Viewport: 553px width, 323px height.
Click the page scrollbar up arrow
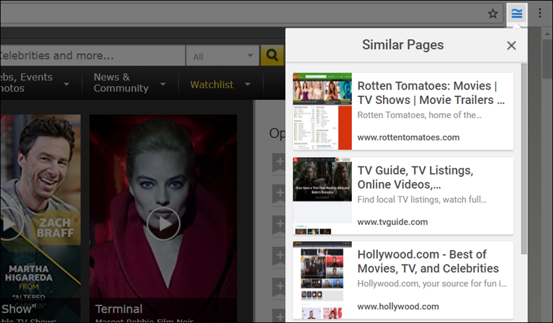pos(547,34)
